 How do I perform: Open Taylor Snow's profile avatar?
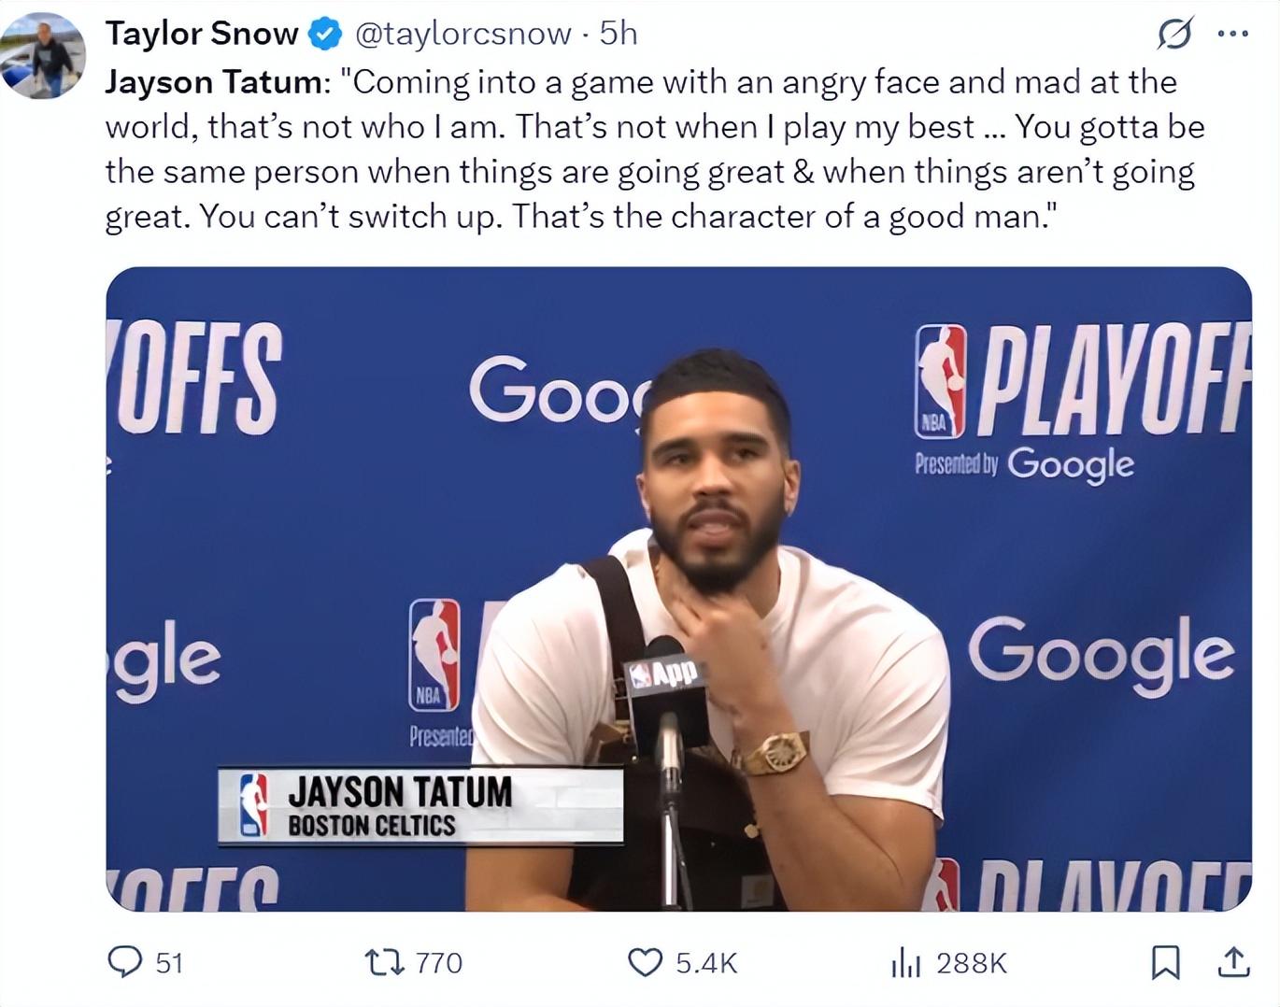[44, 56]
